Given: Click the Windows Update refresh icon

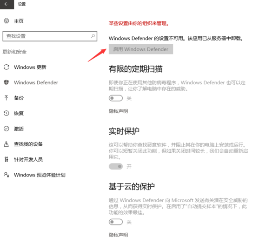Looking at the screenshot, I should tap(7, 67).
